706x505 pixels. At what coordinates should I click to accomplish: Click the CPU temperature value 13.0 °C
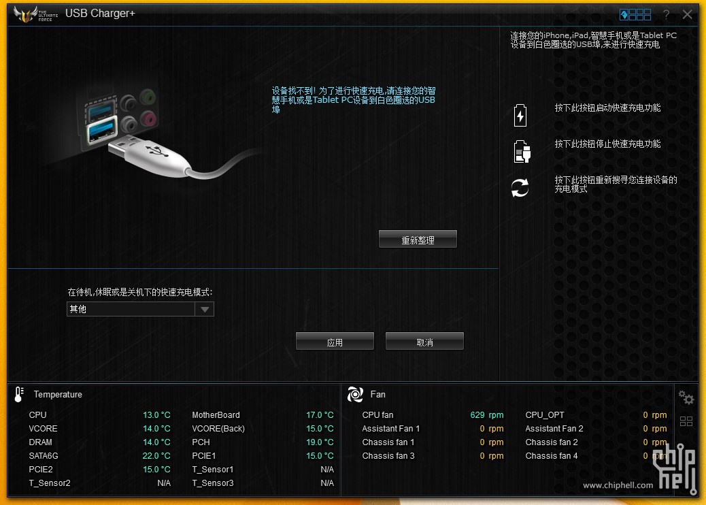pyautogui.click(x=156, y=415)
